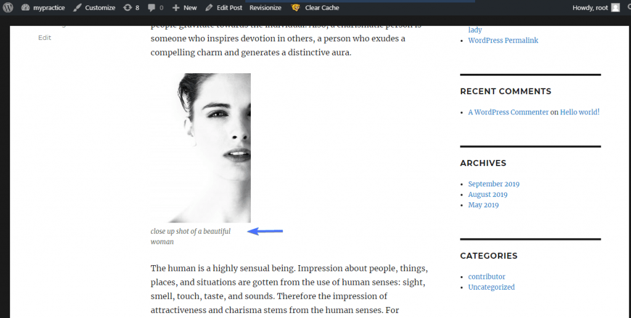Viewport: 631px width, 318px height.
Task: Open the mypractice site dashboard icon
Action: (x=25, y=7)
